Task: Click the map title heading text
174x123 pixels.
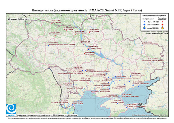Action: (87, 10)
